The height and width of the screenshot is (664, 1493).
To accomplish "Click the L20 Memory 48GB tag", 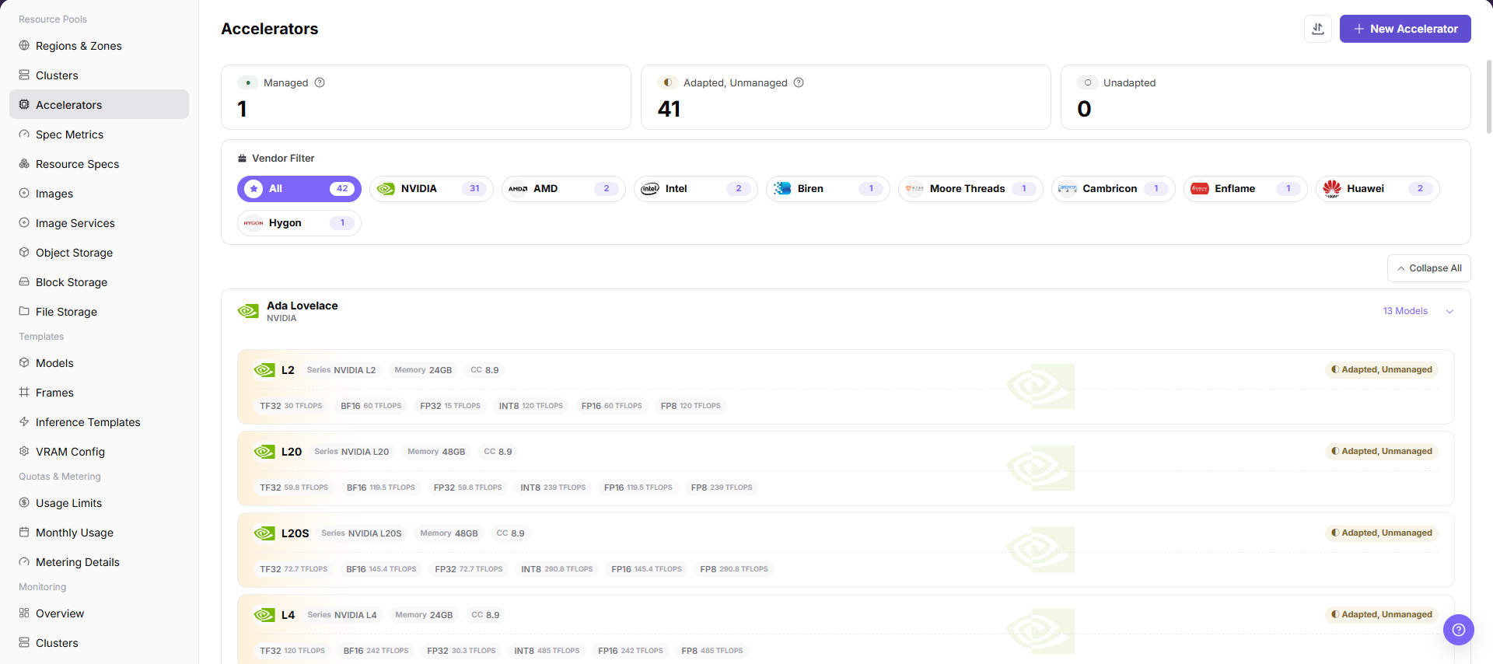I will pos(437,452).
